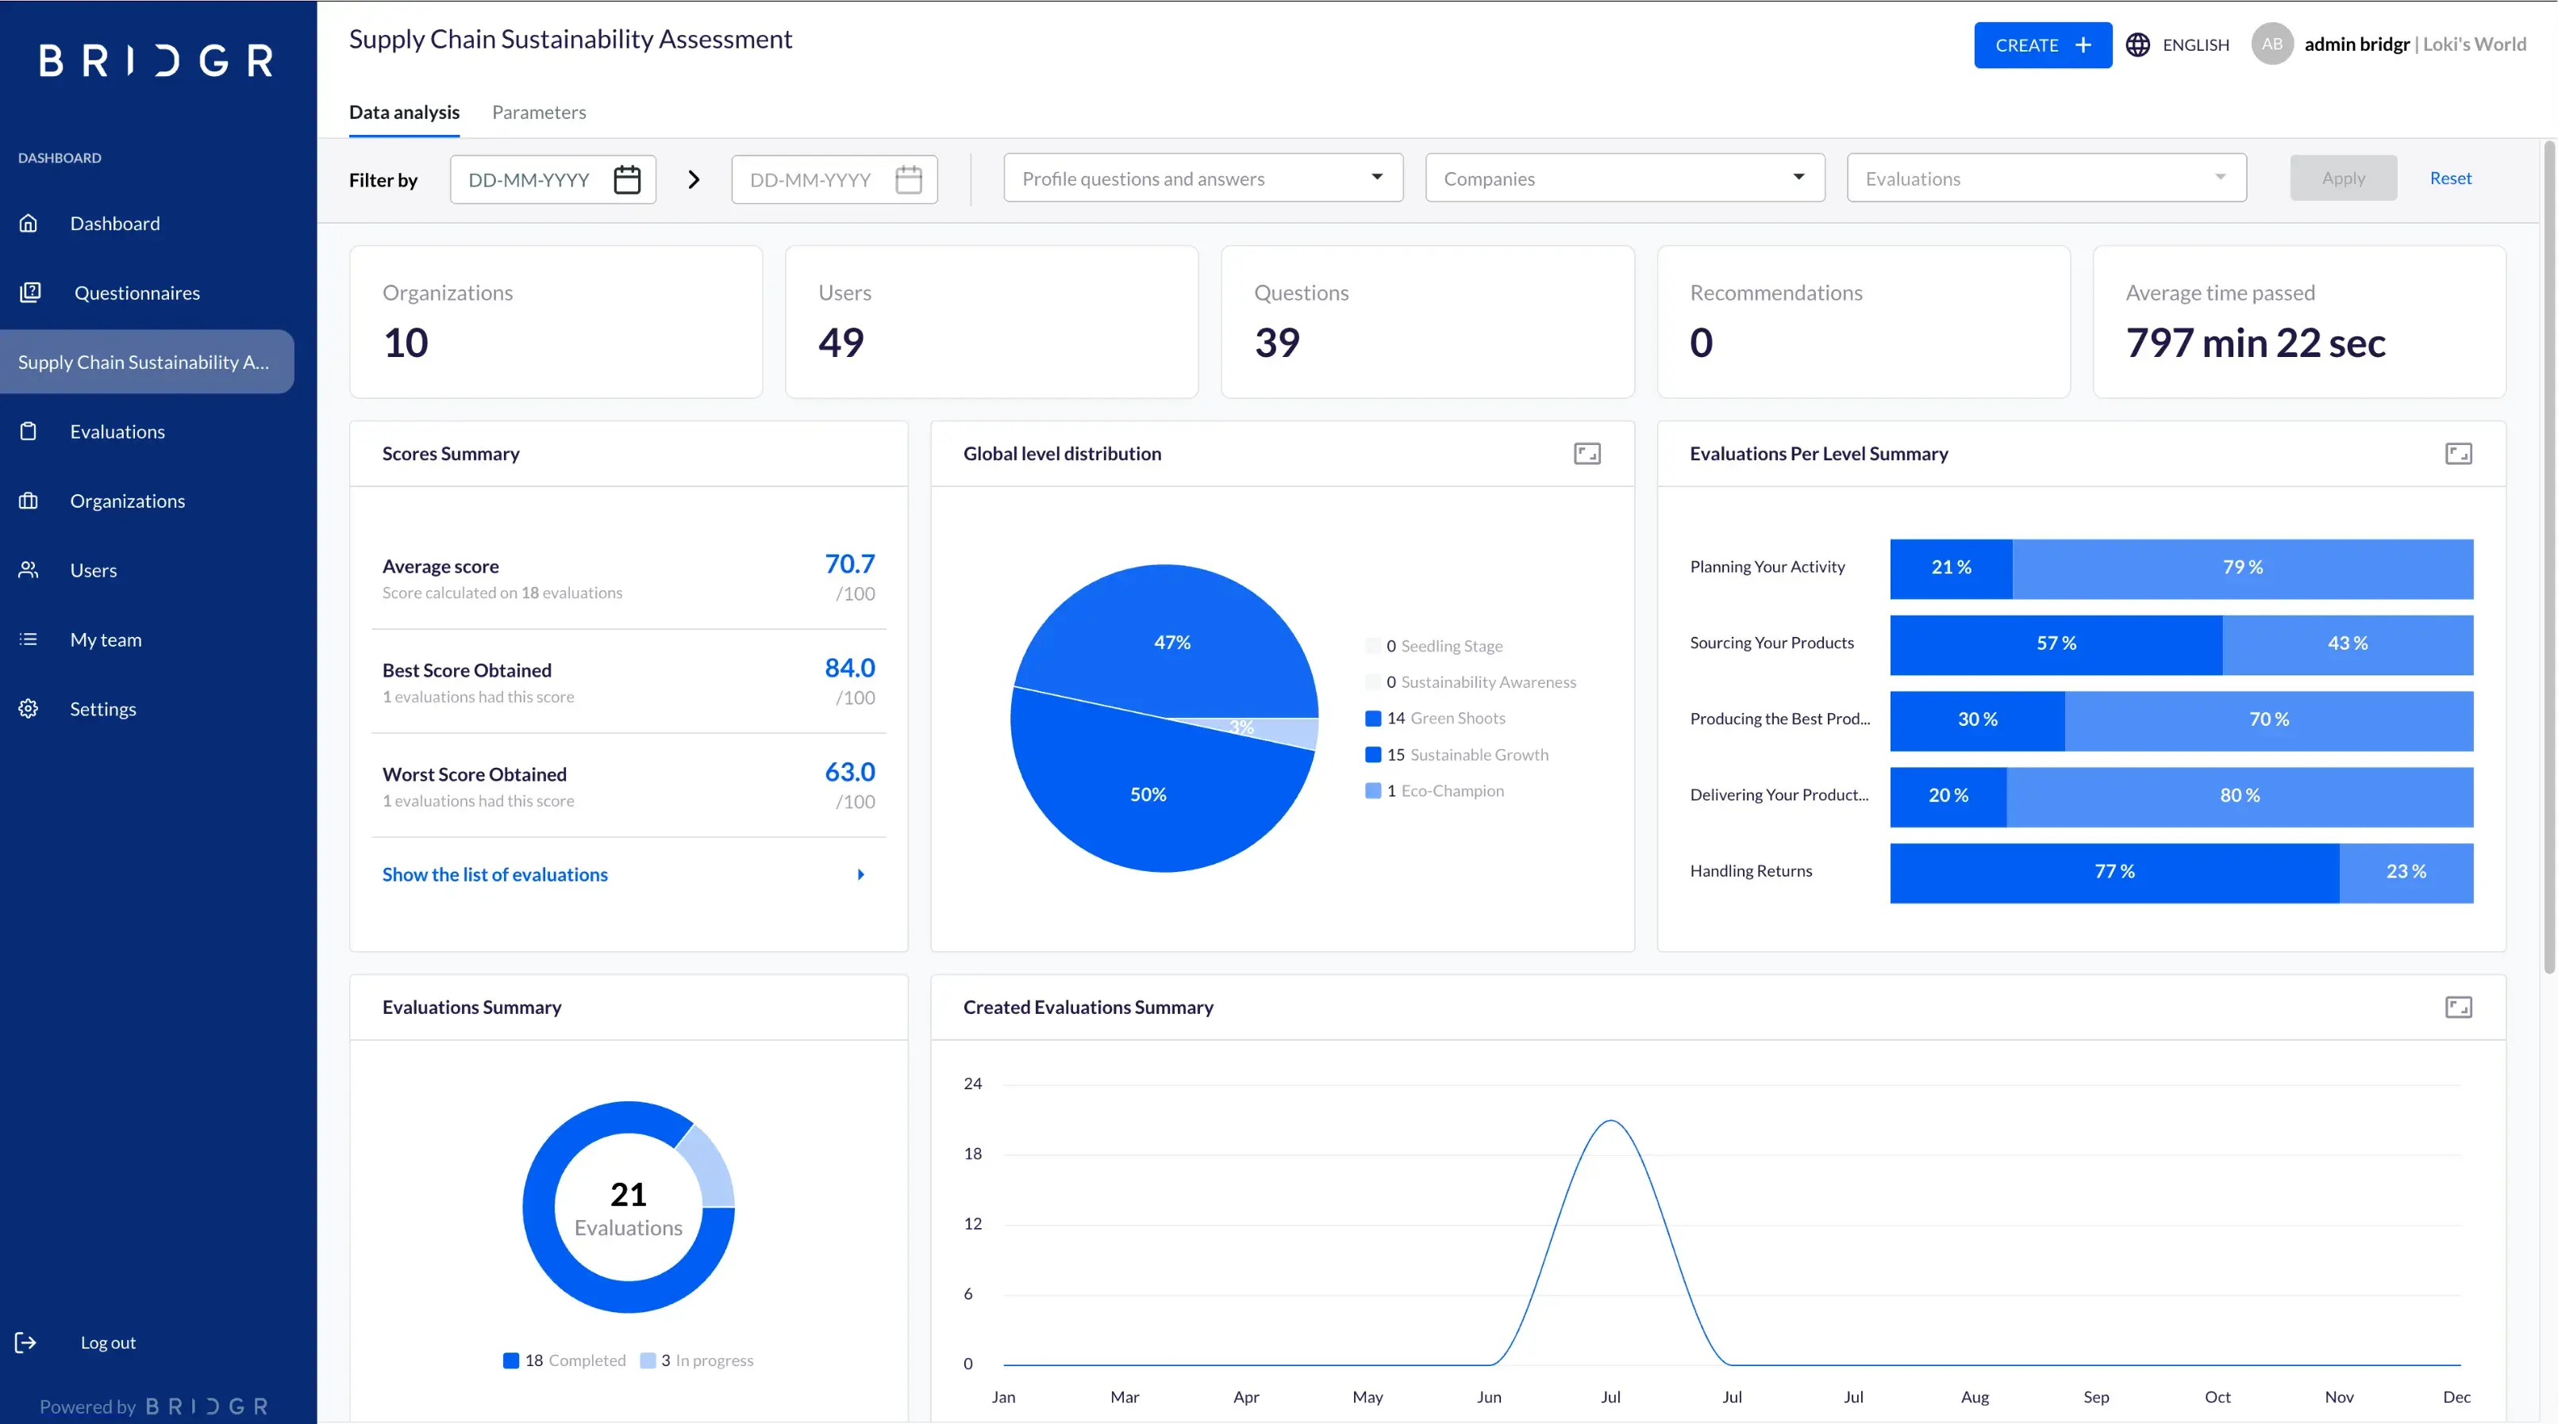Click the Evaluations clipboard icon

[29, 431]
